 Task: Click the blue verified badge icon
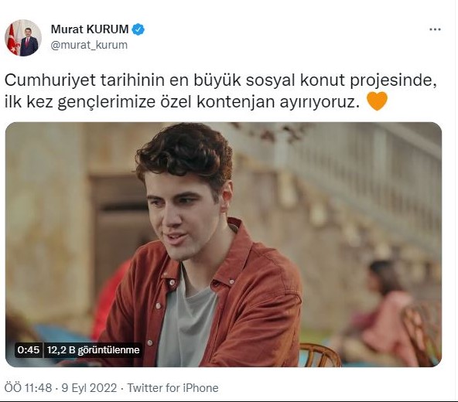[x=138, y=29]
